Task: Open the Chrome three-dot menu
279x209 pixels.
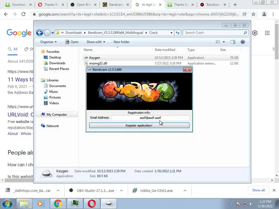Action: point(273,14)
